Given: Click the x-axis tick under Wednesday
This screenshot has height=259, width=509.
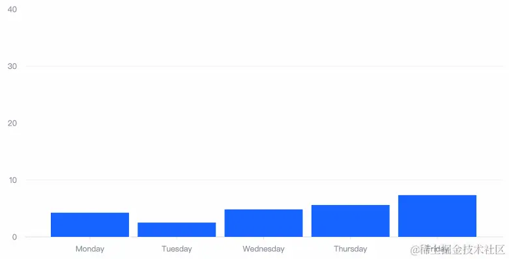Looking at the screenshot, I should click(x=263, y=238).
